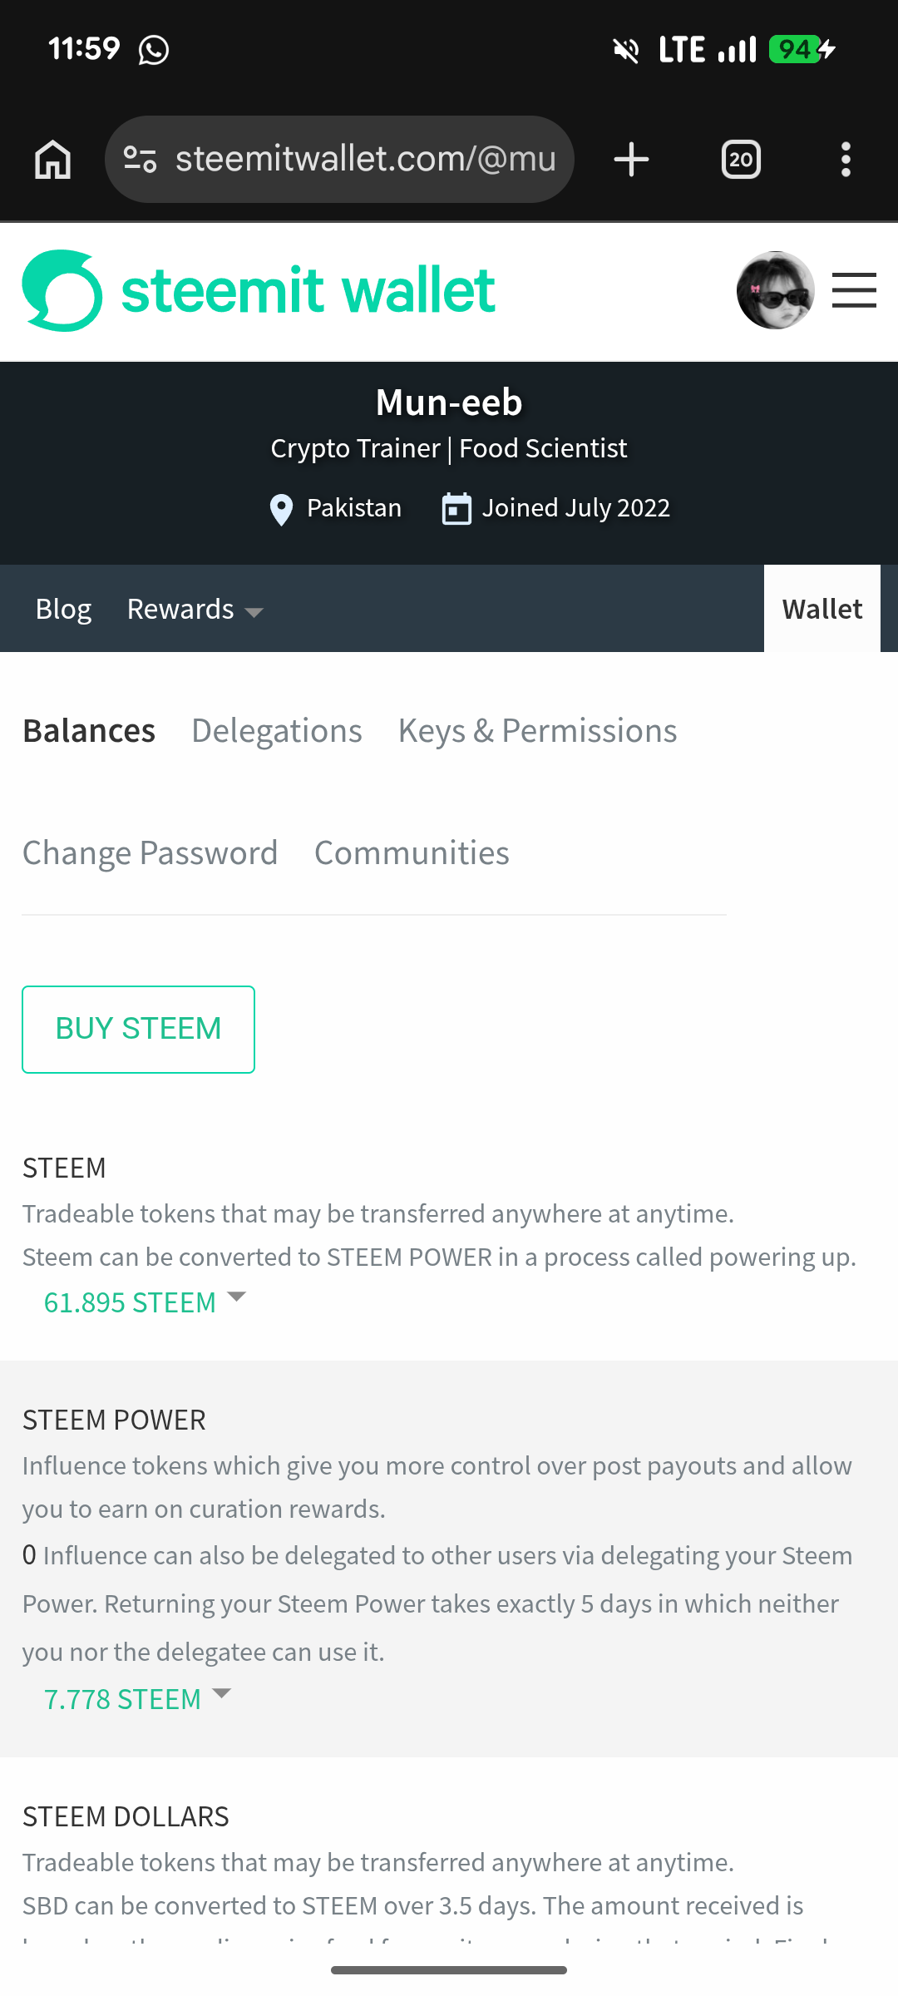Select the Balances section
The image size is (898, 1996).
click(89, 730)
